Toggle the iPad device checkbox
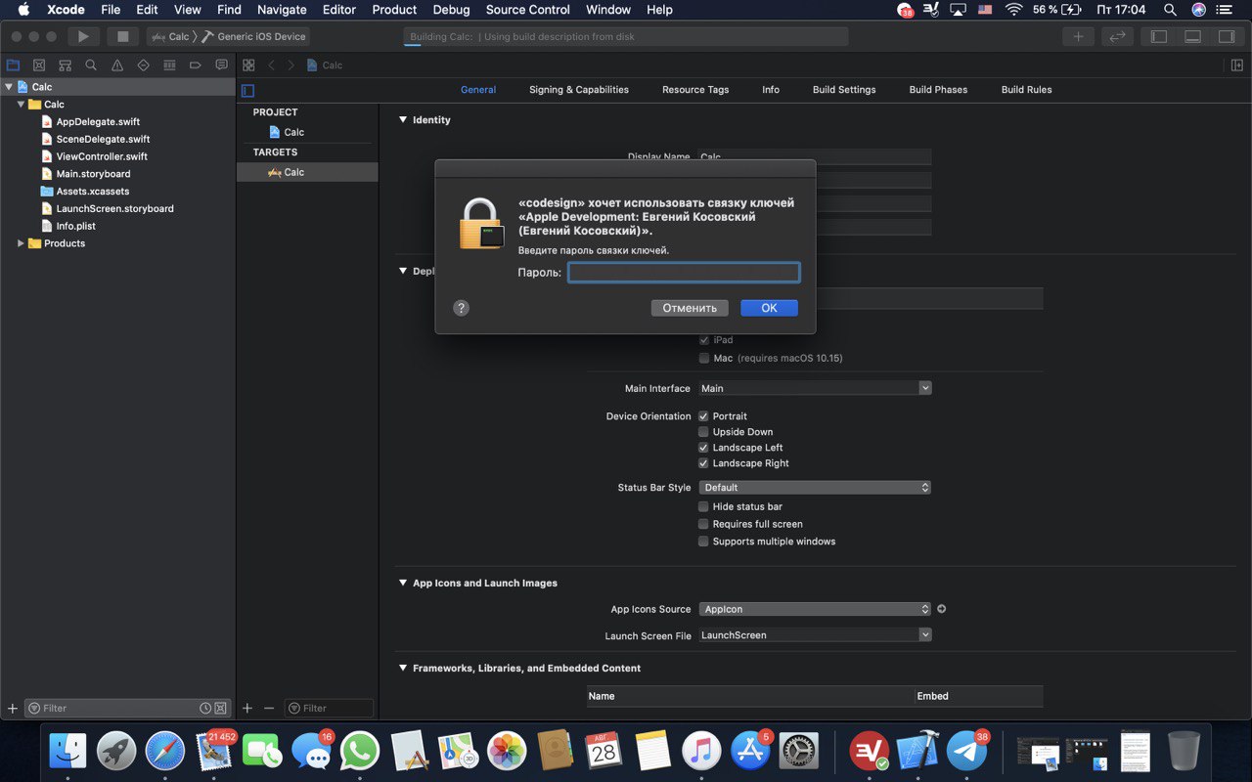 coord(703,340)
